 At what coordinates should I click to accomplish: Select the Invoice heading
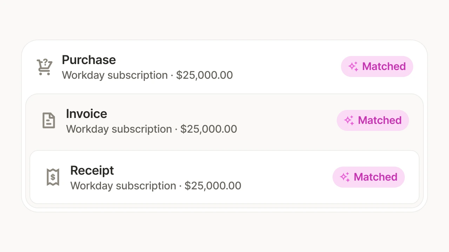(87, 114)
